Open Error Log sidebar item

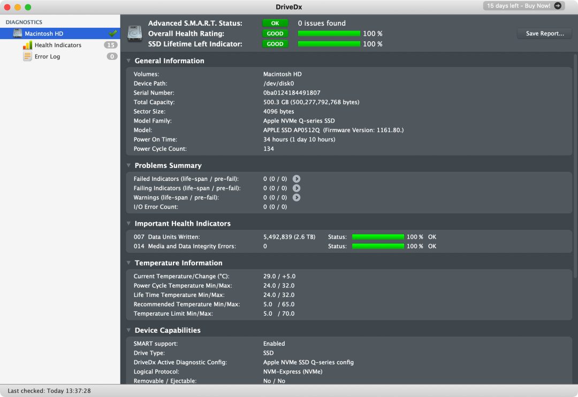(x=60, y=56)
